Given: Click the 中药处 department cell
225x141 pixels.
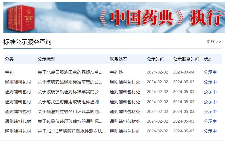Looking at the screenshot, I should point(116,72).
